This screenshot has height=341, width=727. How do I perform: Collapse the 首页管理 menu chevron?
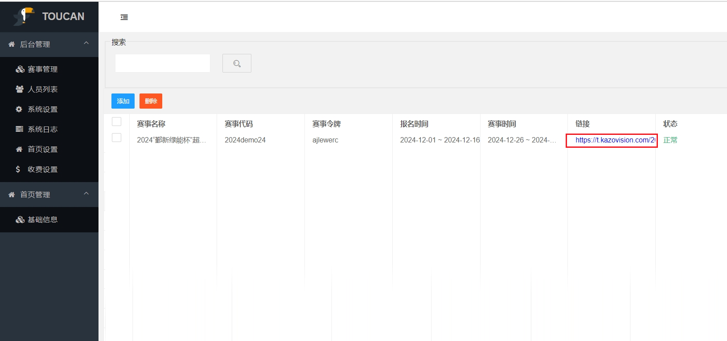click(86, 194)
